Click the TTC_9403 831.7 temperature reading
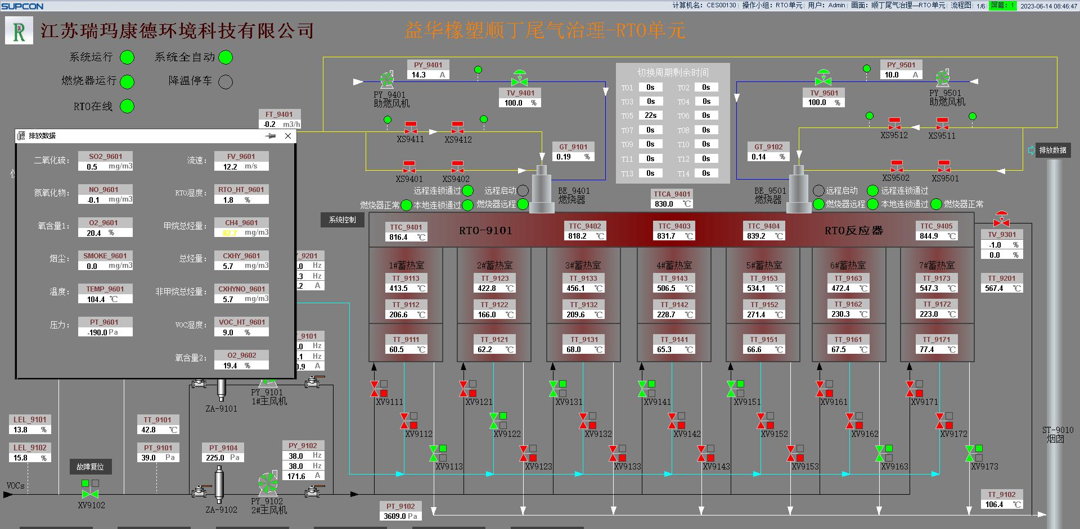The image size is (1080, 529). pos(675,236)
